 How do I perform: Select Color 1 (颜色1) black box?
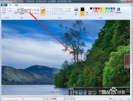[82, 11]
